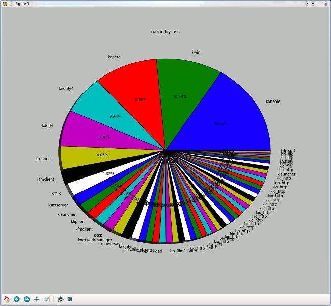Viewport: 331px width, 306px height.
Task: Click the 'kwin' slice label
Action: 196,52
